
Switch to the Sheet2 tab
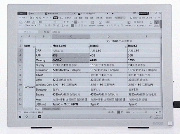47,109
